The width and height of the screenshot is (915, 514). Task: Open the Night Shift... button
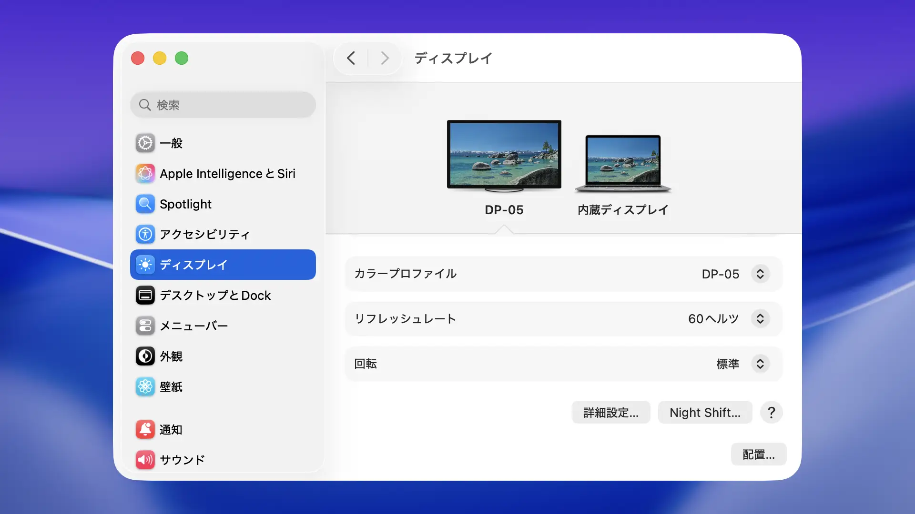[x=705, y=413]
